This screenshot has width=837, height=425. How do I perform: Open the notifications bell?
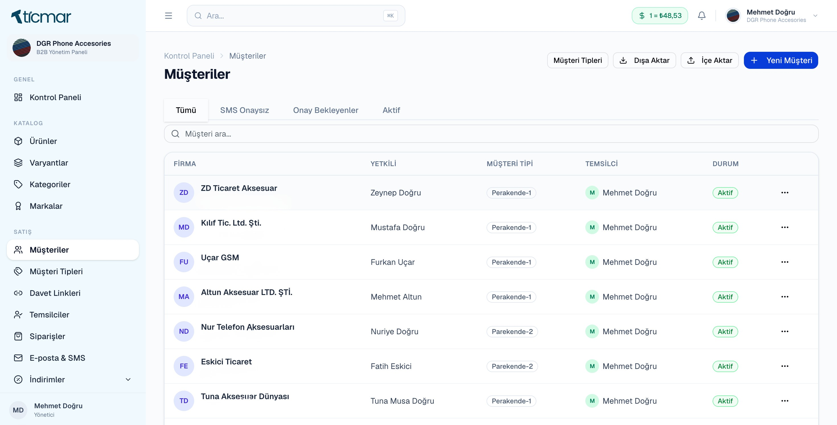(701, 16)
